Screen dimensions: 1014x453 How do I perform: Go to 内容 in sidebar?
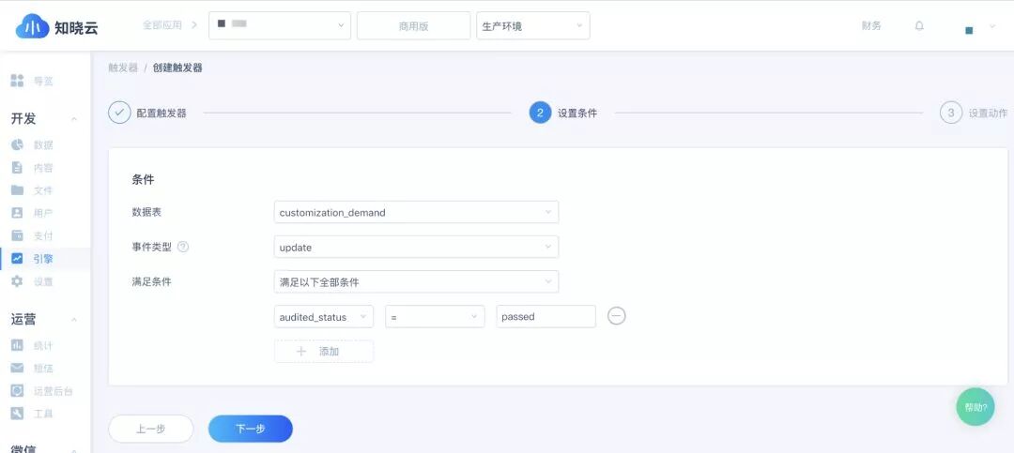coord(43,167)
